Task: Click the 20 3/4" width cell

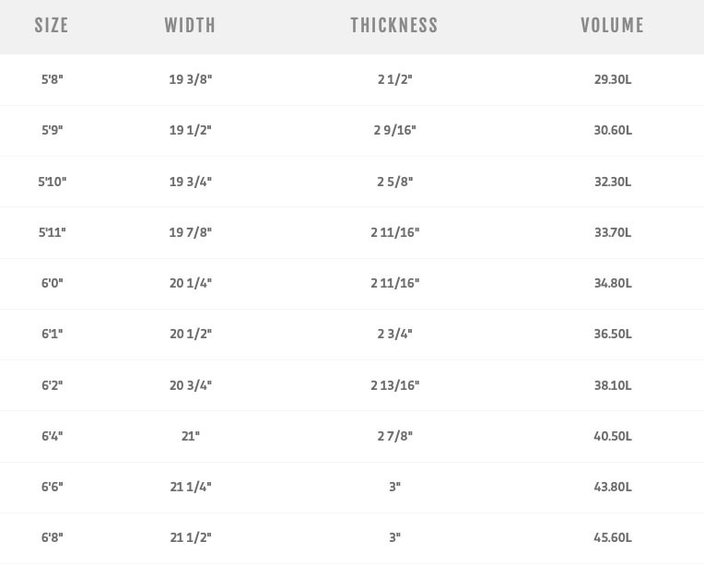Action: click(x=191, y=384)
